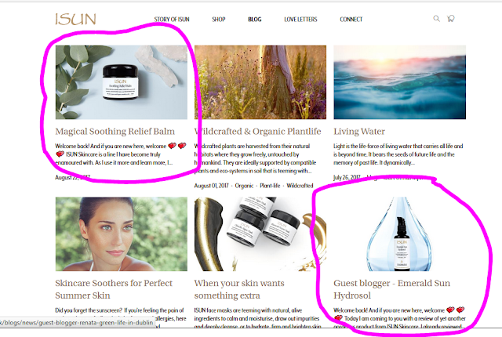Click the ISUN logo
The height and width of the screenshot is (337, 502).
(x=75, y=19)
